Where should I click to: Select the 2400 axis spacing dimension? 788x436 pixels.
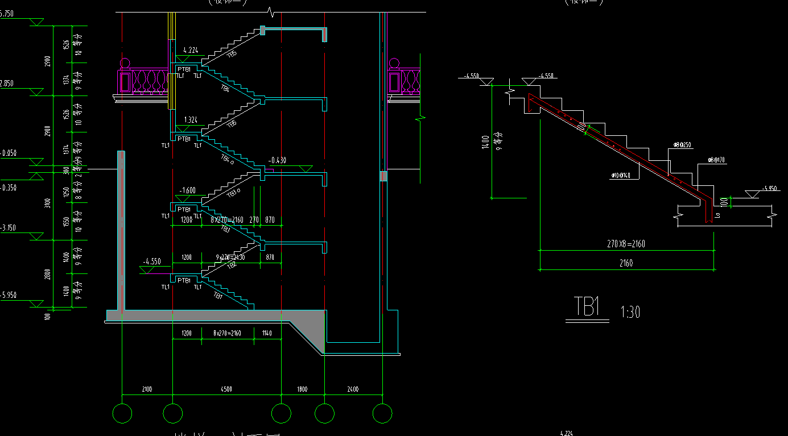point(353,389)
